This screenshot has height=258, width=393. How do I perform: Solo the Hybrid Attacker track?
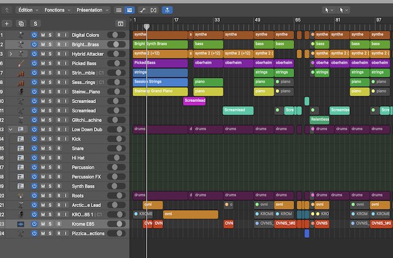coord(50,54)
